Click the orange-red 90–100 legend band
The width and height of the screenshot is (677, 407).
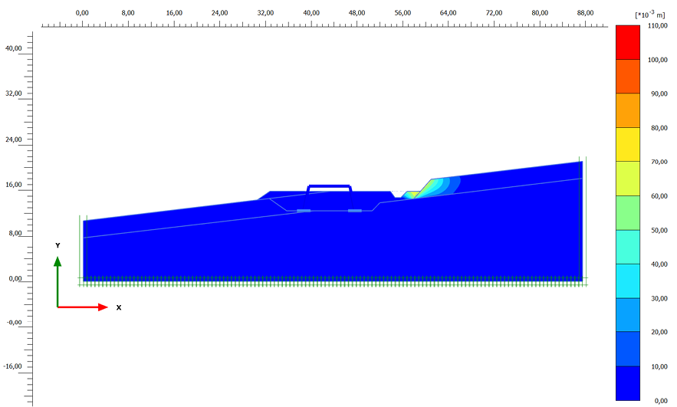[x=628, y=77]
